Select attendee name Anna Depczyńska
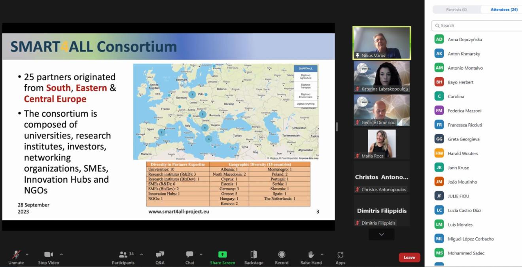 (x=465, y=40)
